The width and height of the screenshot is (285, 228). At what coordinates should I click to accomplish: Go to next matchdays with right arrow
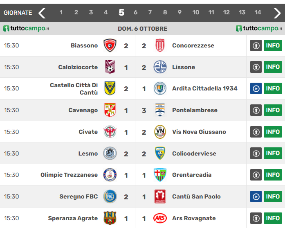(x=277, y=13)
